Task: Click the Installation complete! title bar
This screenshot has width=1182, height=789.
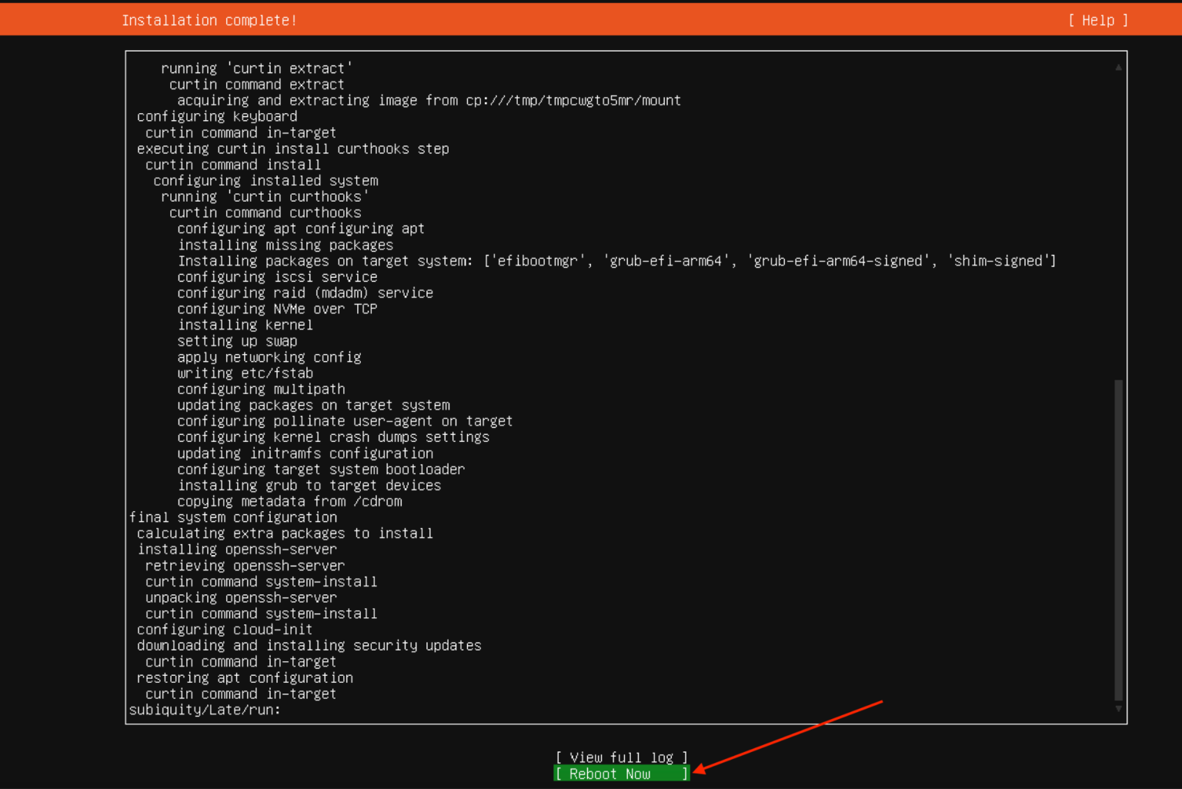Action: coord(209,20)
